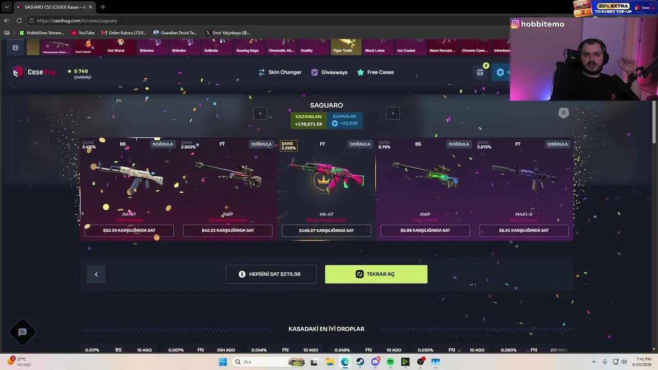
Task: Click the microphone icon in system tray
Action: point(605,362)
